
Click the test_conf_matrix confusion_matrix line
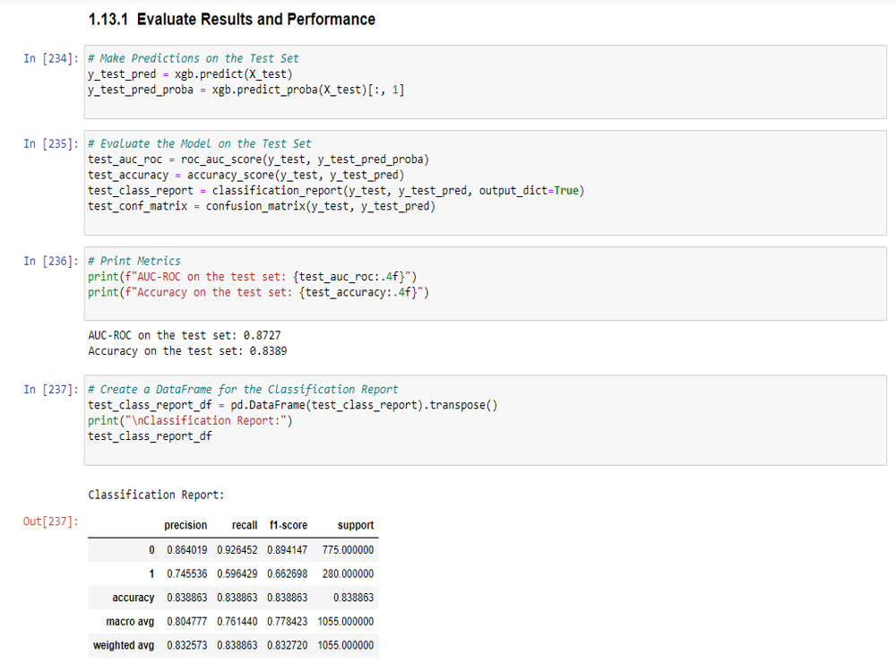pos(261,206)
